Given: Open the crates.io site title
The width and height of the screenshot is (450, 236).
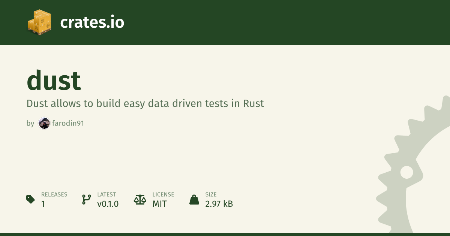Looking at the screenshot, I should 92,22.
